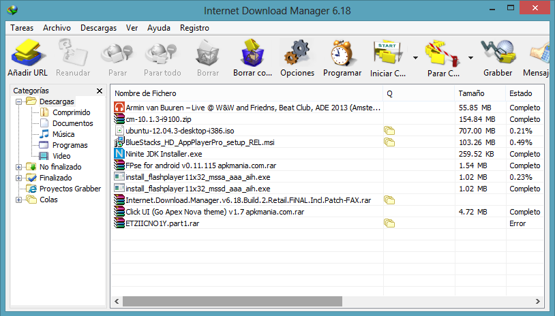555x316 pixels.
Task: Click the IDM logo in title bar
Action: [x=12, y=10]
